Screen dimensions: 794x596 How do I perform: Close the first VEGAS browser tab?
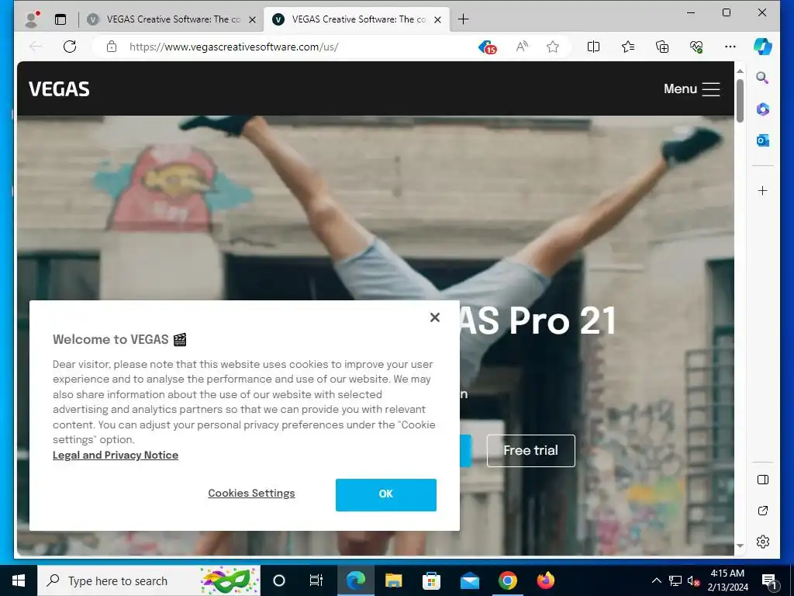pos(252,19)
